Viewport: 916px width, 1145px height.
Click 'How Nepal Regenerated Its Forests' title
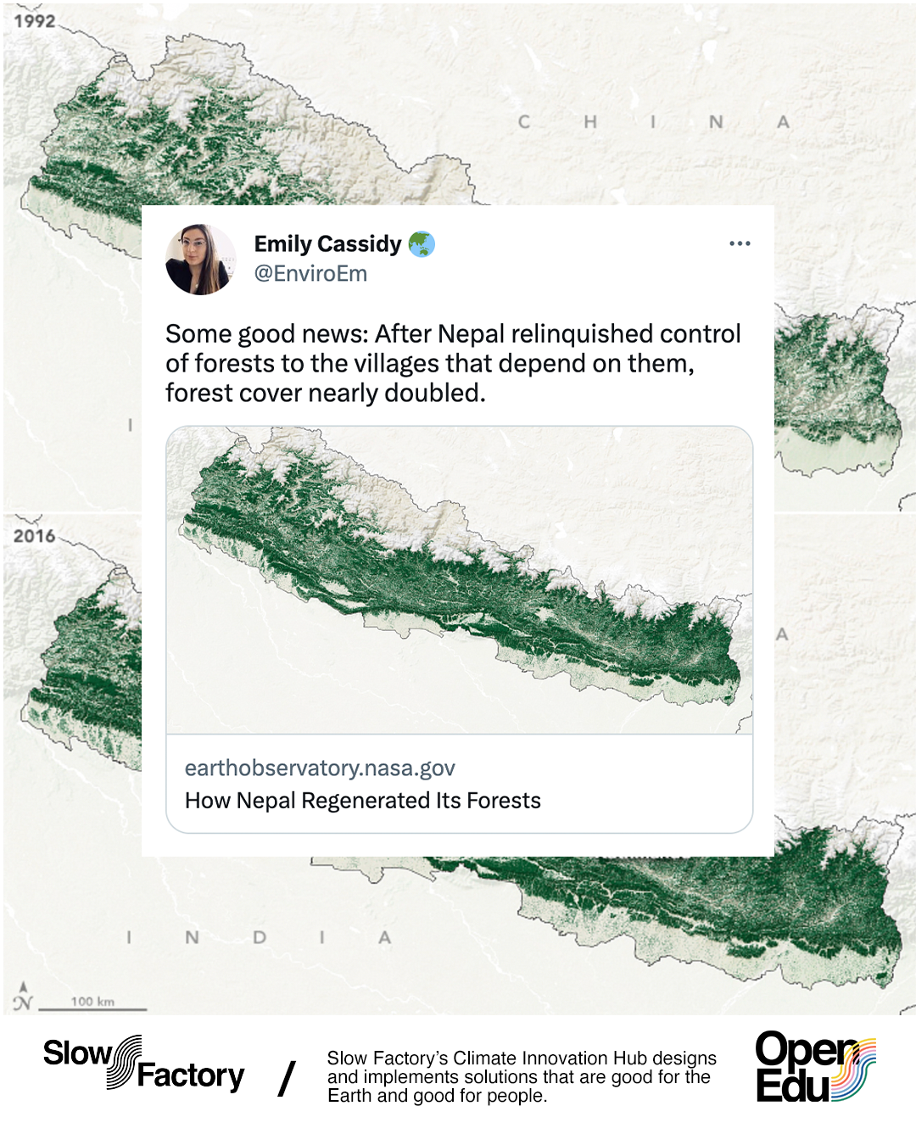(363, 801)
